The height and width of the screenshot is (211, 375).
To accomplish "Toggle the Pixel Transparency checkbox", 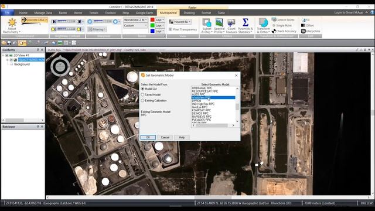I will point(171,29).
